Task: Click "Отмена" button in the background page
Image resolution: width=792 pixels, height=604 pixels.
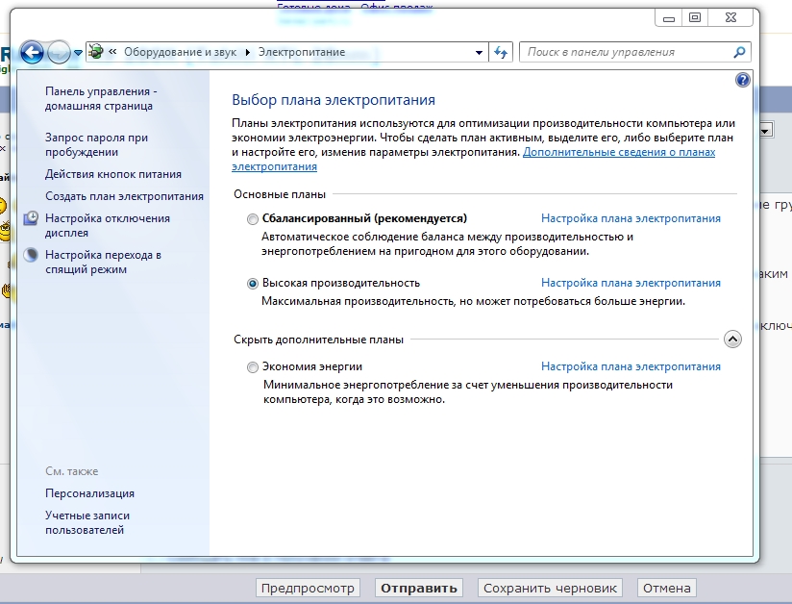Action: (x=667, y=589)
